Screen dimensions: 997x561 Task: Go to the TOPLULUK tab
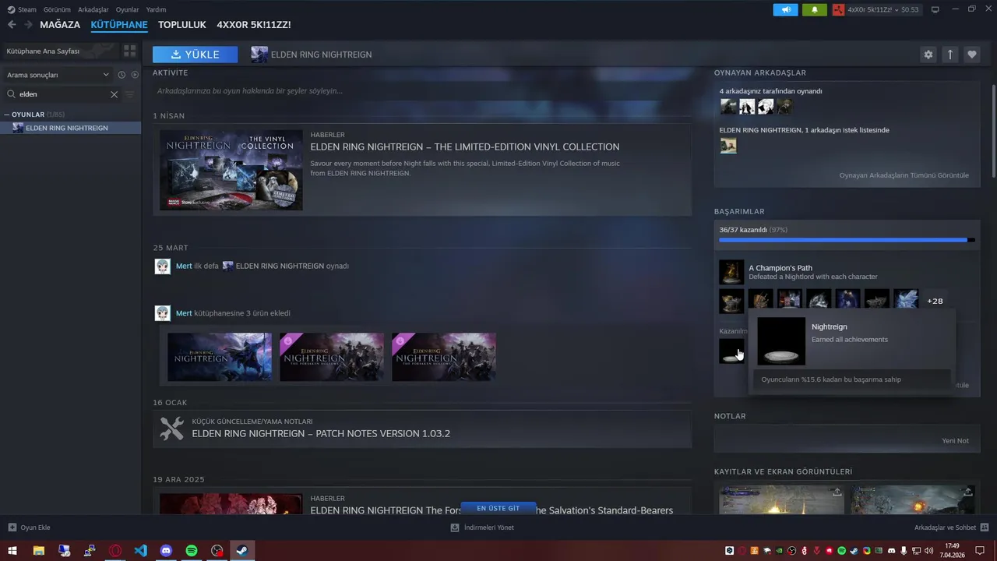[x=181, y=25]
